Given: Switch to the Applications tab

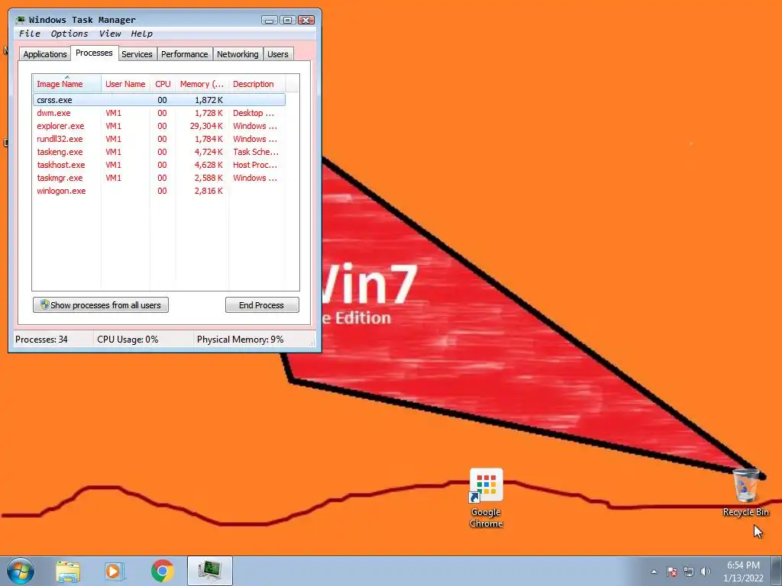Looking at the screenshot, I should coord(45,54).
